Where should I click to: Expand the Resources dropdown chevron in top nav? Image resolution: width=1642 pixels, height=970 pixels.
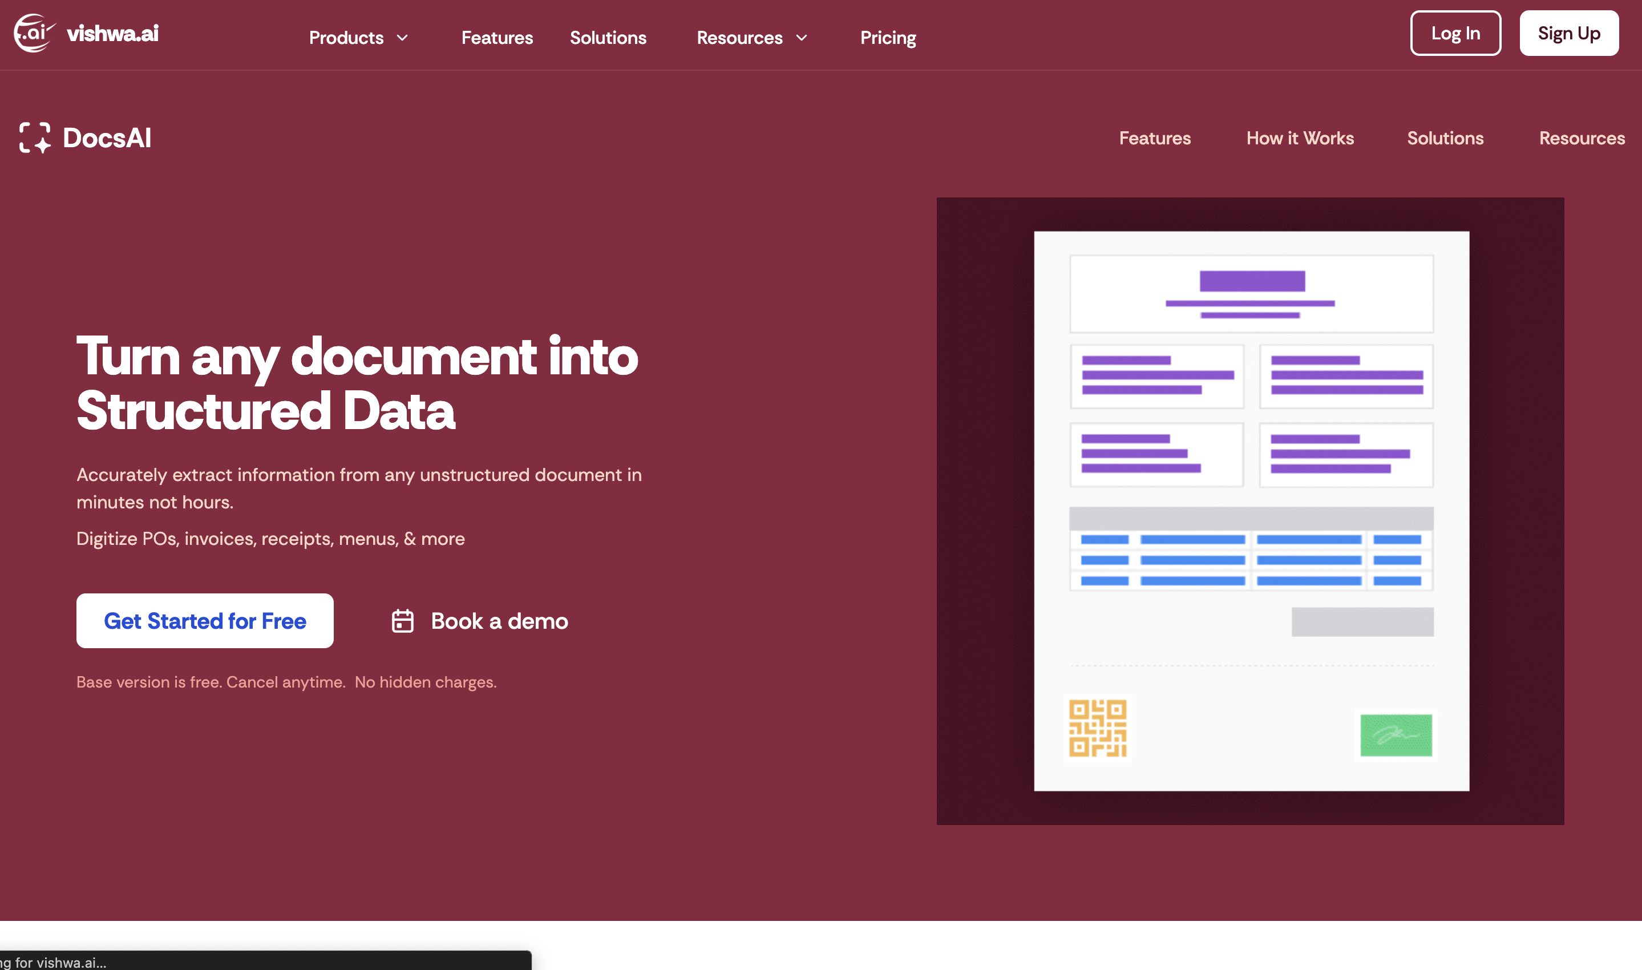pos(802,38)
